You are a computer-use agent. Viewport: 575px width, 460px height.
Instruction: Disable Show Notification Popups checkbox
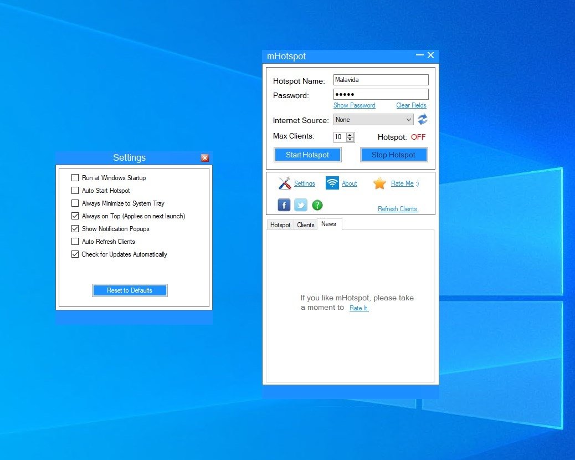pos(75,228)
